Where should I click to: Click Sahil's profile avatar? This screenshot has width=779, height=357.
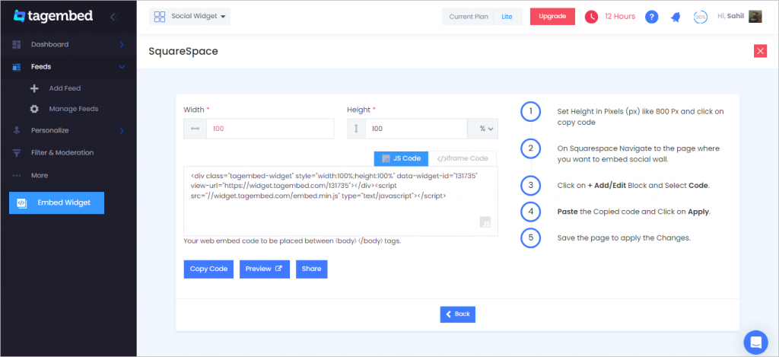[x=755, y=17]
